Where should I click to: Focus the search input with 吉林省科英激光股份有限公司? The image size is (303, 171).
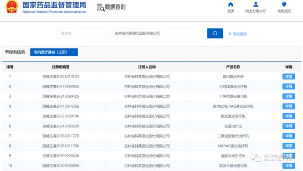click(159, 33)
